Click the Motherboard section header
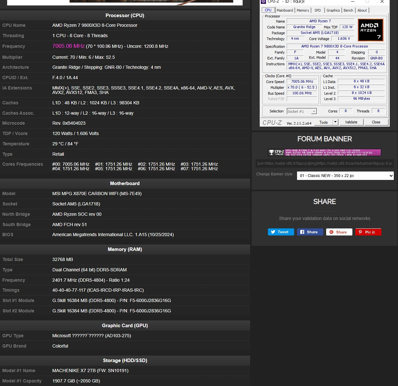398x386 pixels. click(125, 183)
